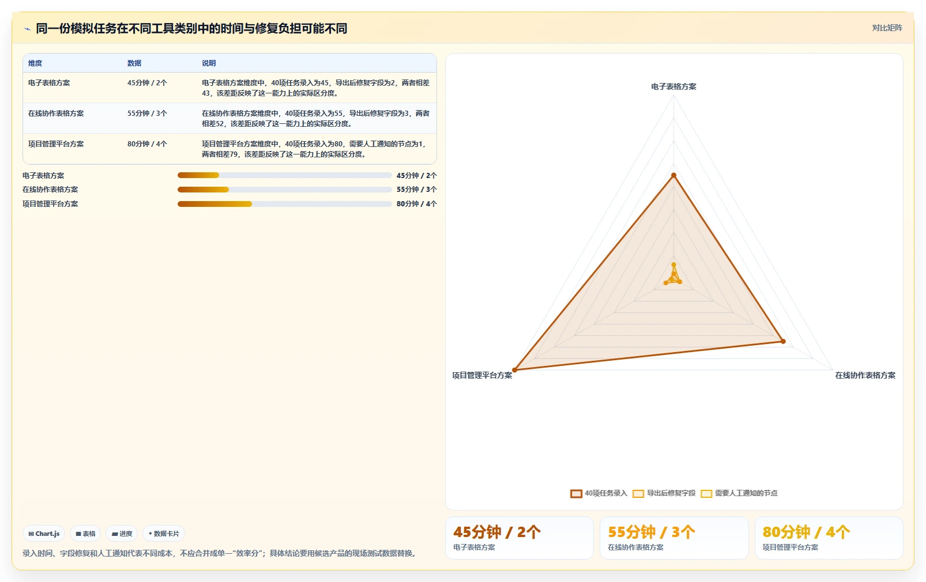Click the description text for 电子表格方案 row
This screenshot has height=582, width=926.
315,88
